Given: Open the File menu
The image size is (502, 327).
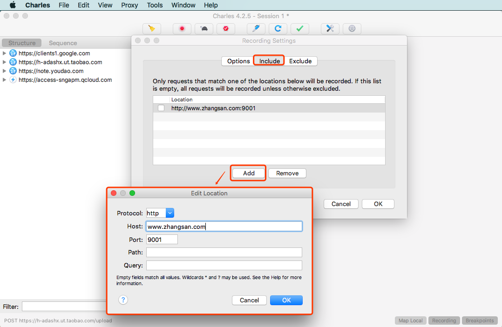Looking at the screenshot, I should [x=64, y=5].
